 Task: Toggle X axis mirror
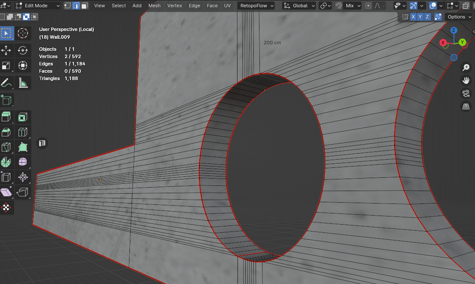tap(413, 17)
